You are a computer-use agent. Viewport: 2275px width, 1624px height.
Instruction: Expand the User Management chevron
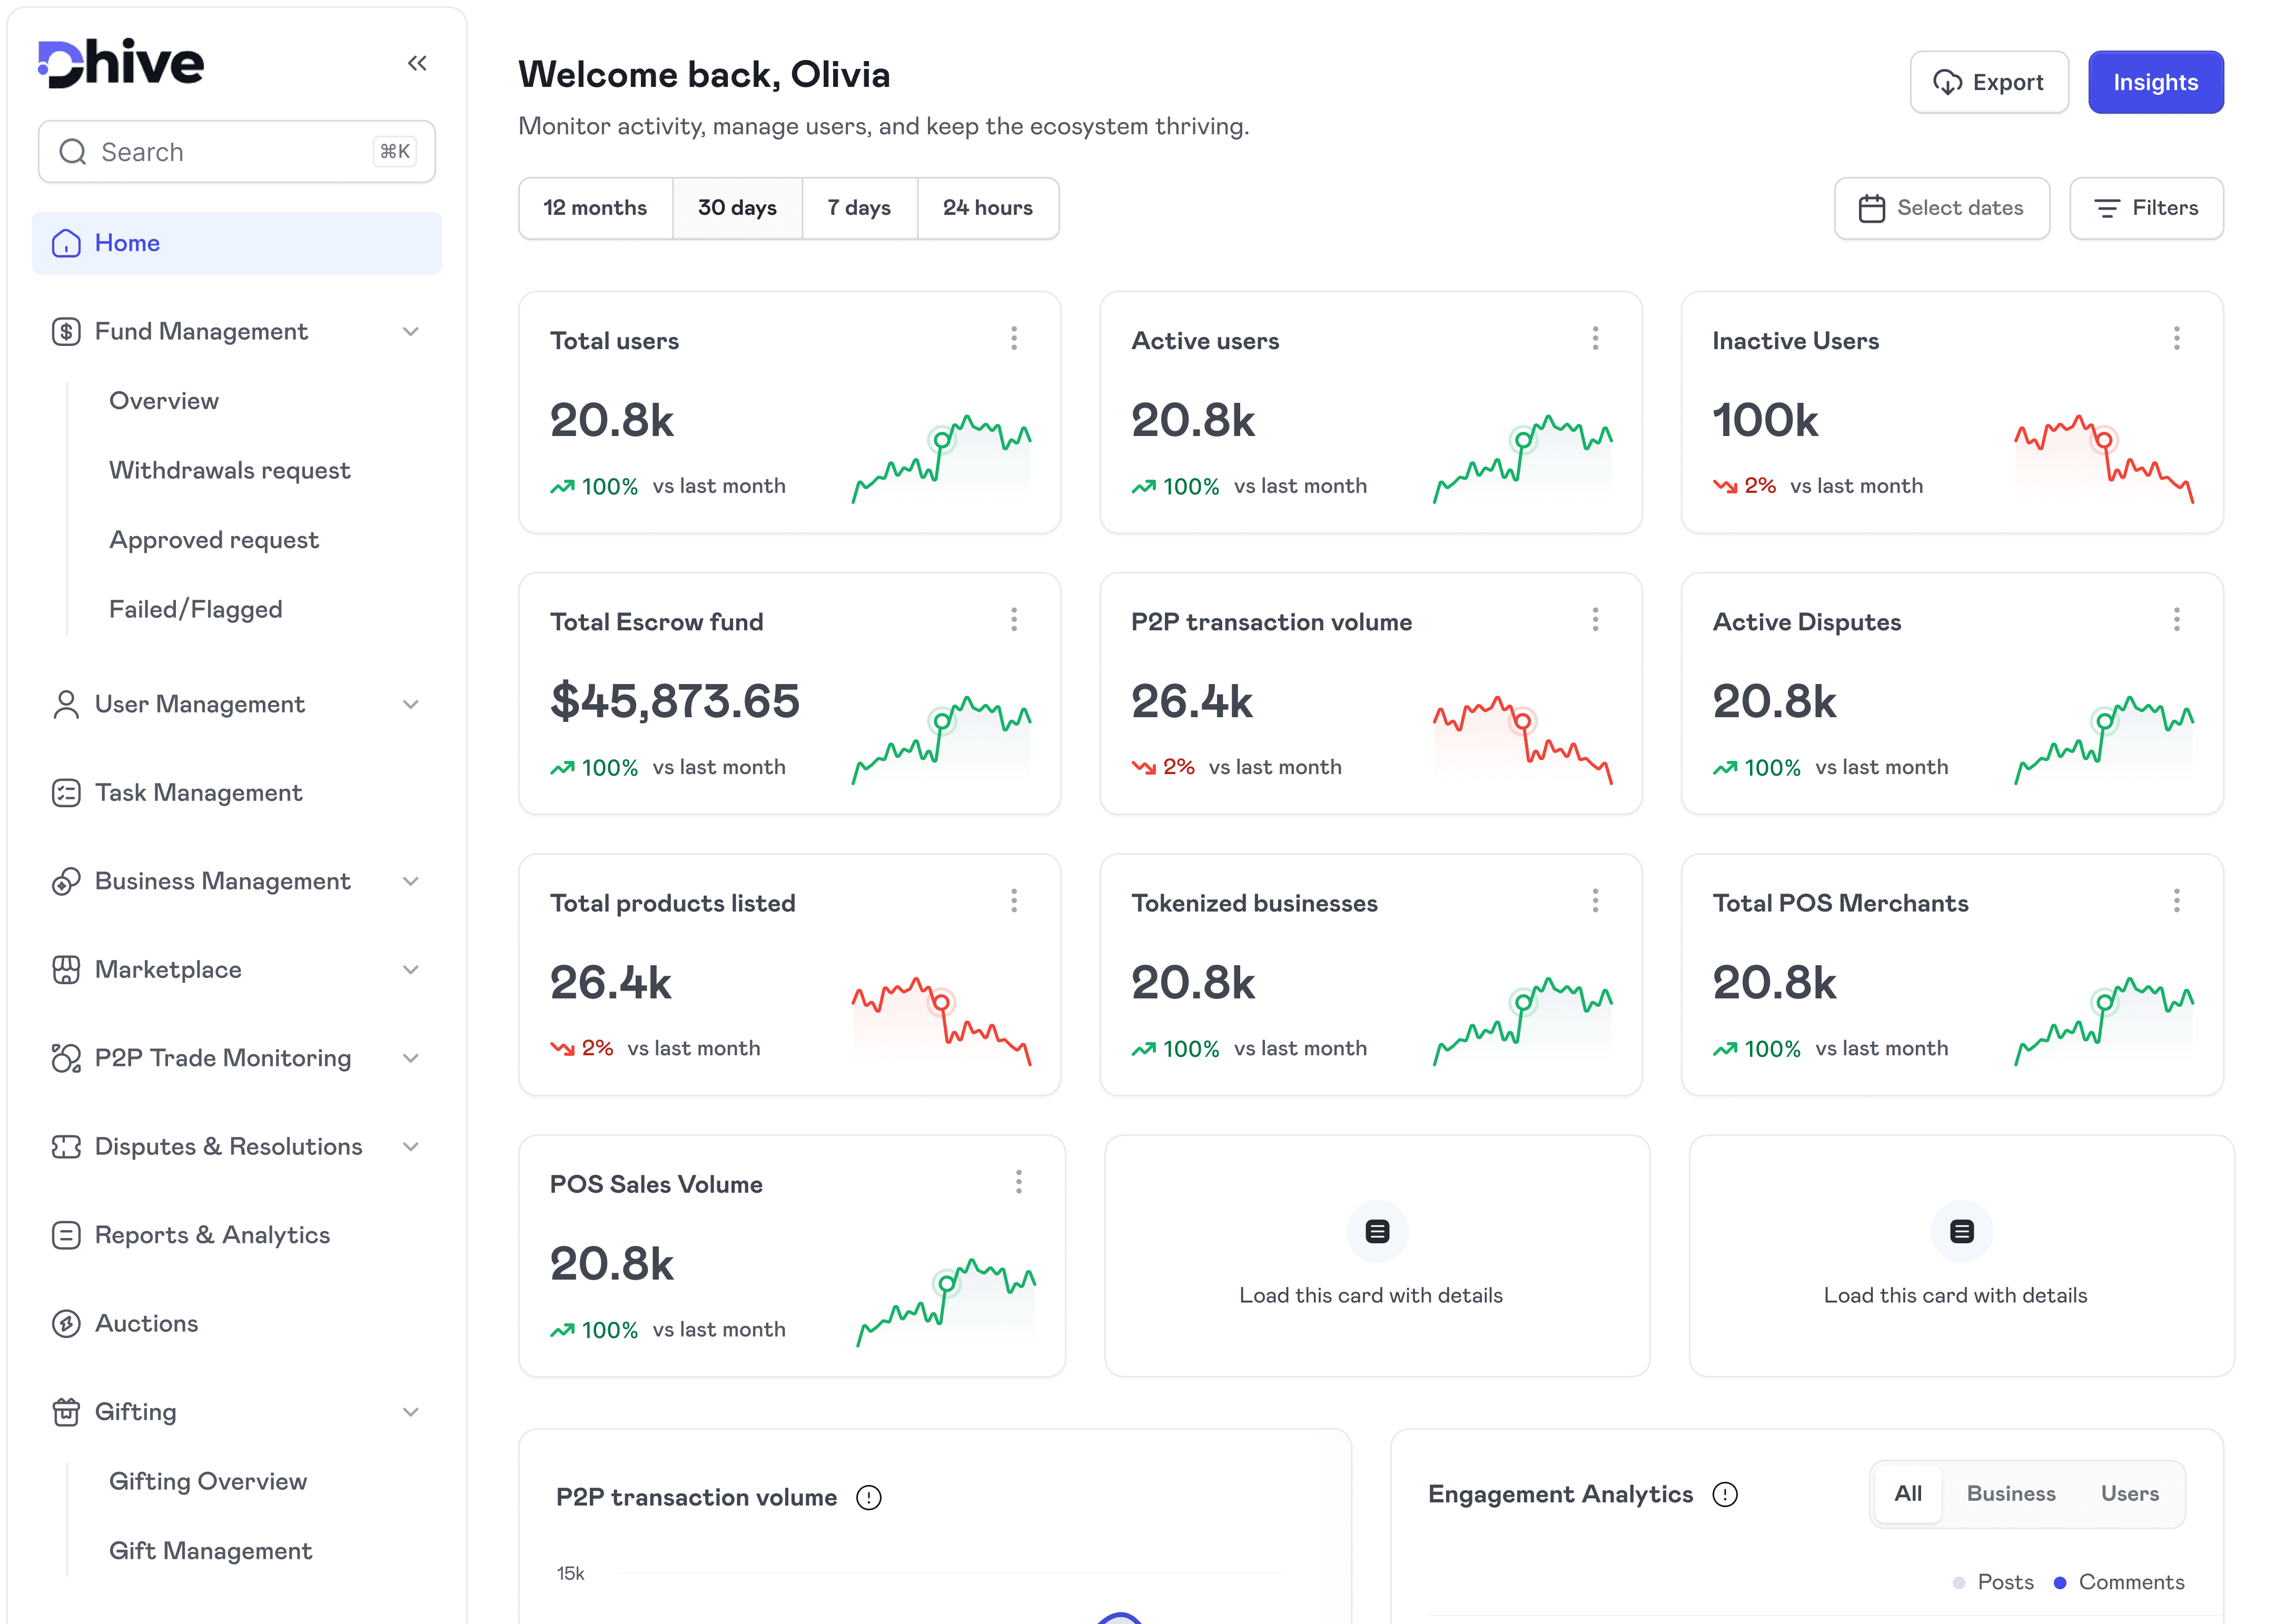[410, 705]
